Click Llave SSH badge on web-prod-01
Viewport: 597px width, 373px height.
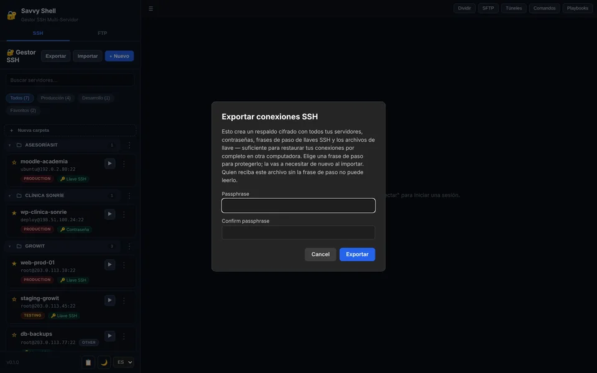(73, 280)
